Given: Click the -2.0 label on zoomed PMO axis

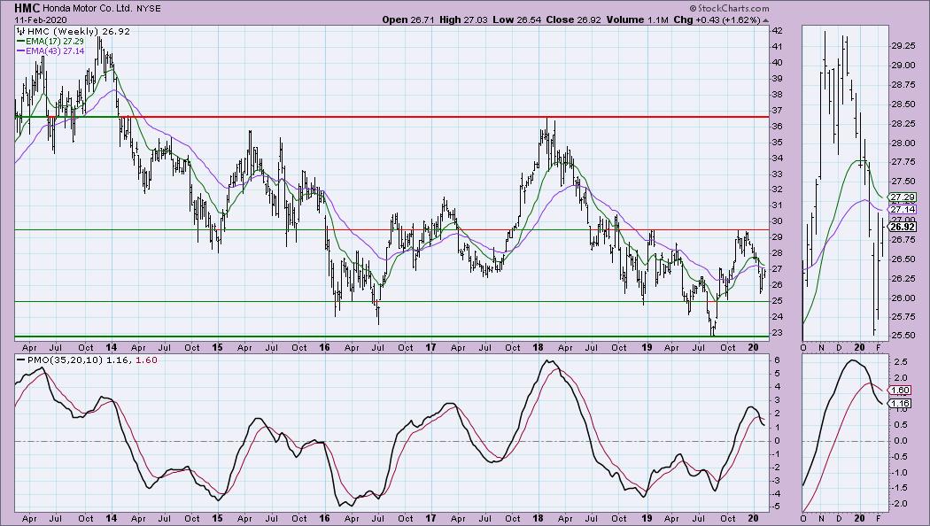Looking at the screenshot, I should click(x=899, y=504).
